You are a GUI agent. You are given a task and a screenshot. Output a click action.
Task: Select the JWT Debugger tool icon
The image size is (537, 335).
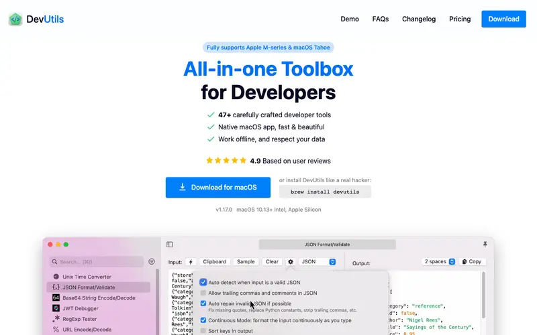56,308
